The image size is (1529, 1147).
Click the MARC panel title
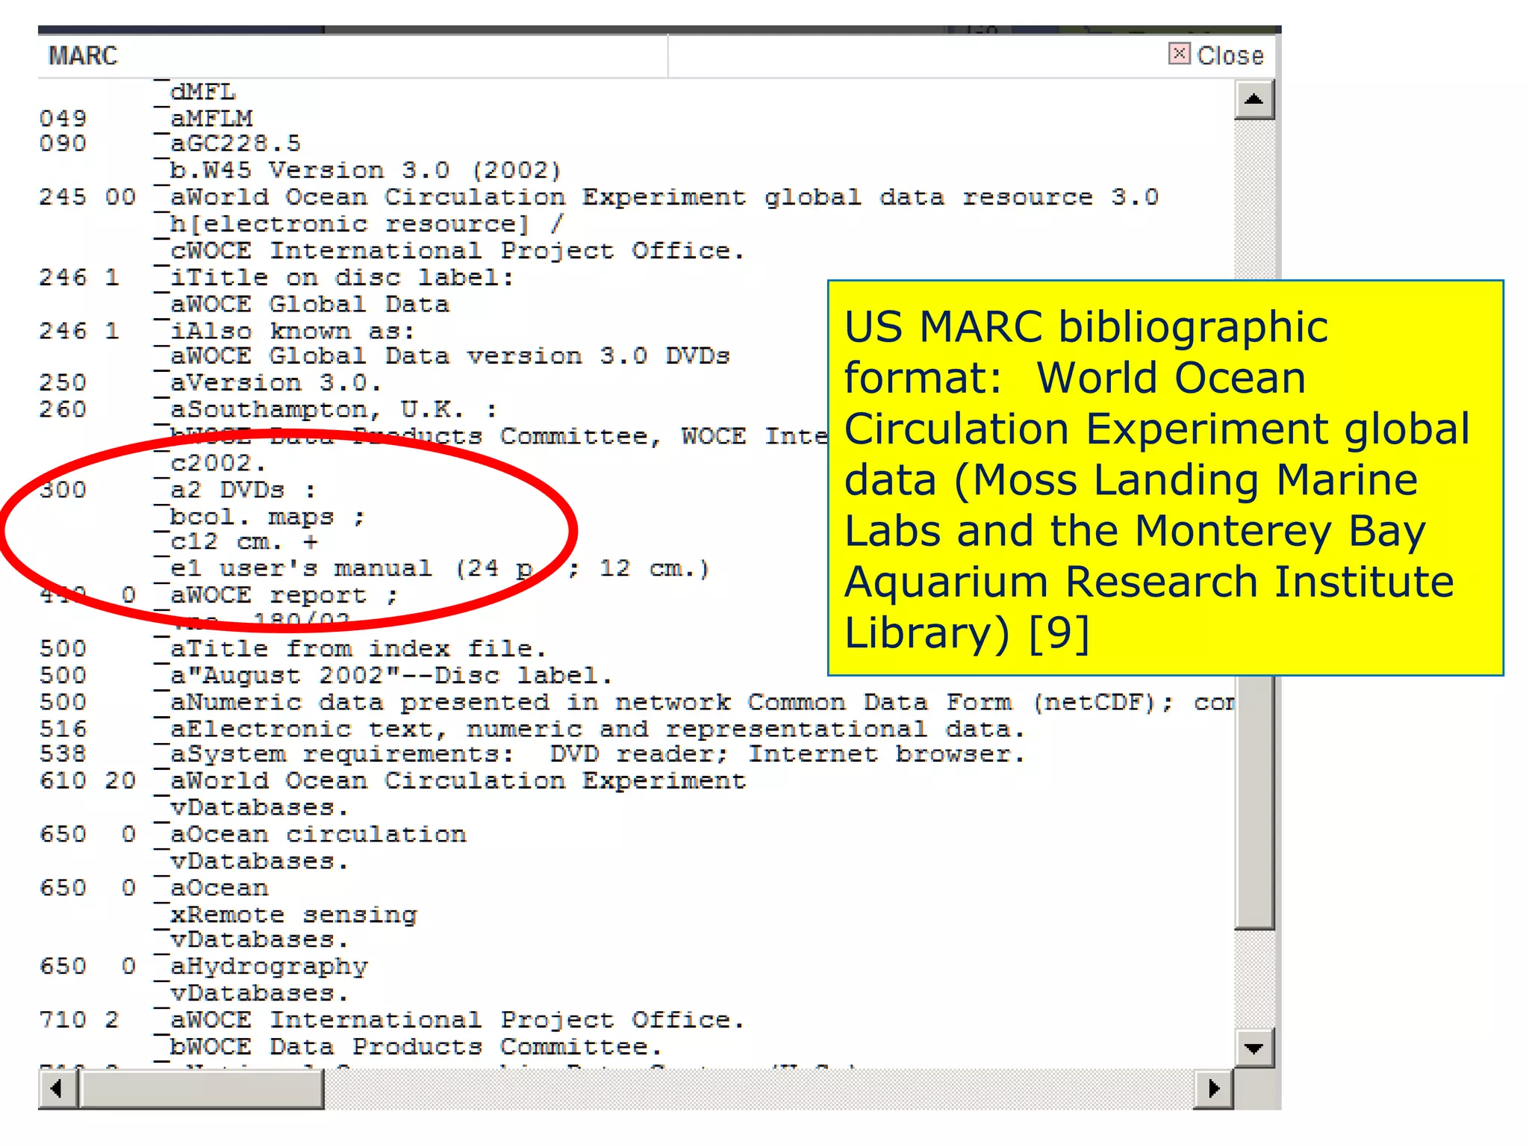(x=83, y=56)
